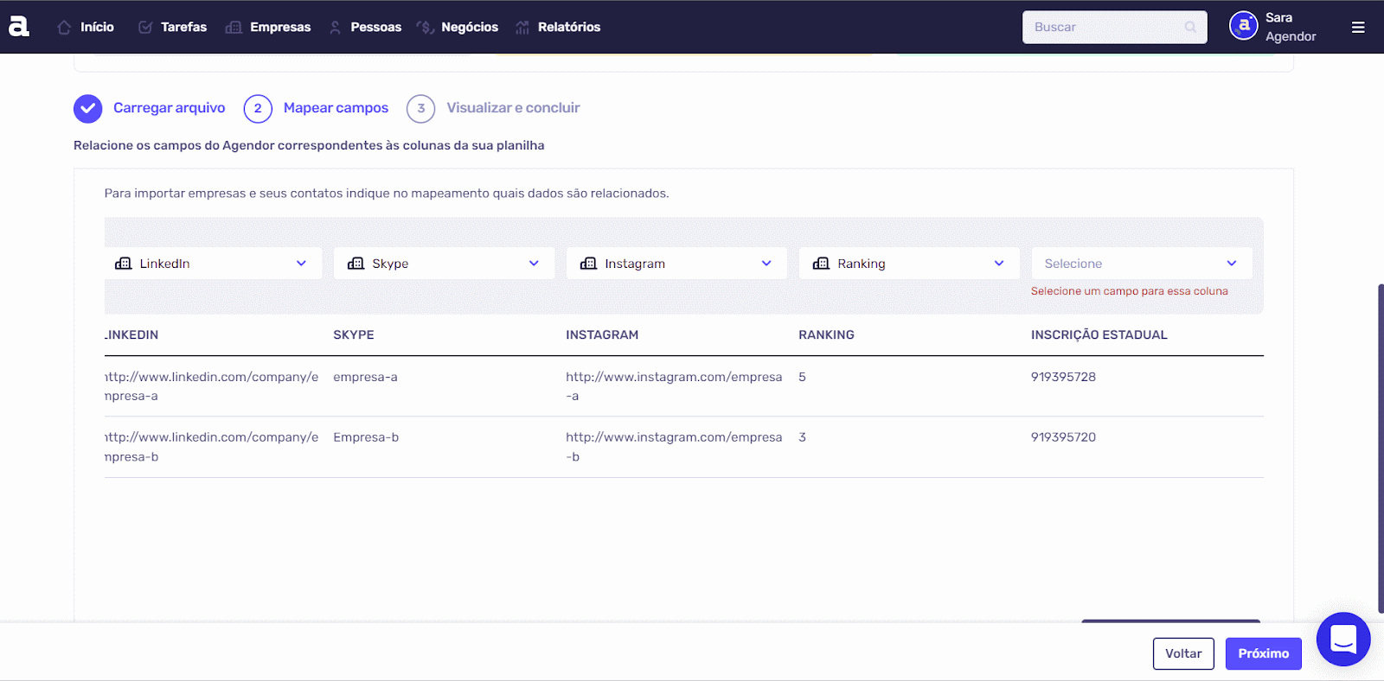The width and height of the screenshot is (1384, 681).
Task: Click the step 2 circle icon
Action: tap(258, 109)
